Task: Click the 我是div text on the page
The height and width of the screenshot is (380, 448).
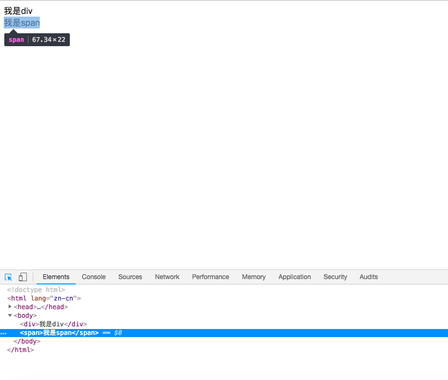Action: coord(18,11)
